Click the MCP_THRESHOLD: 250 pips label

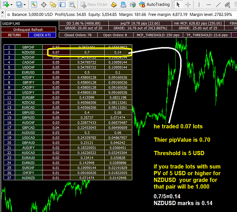click(x=158, y=35)
